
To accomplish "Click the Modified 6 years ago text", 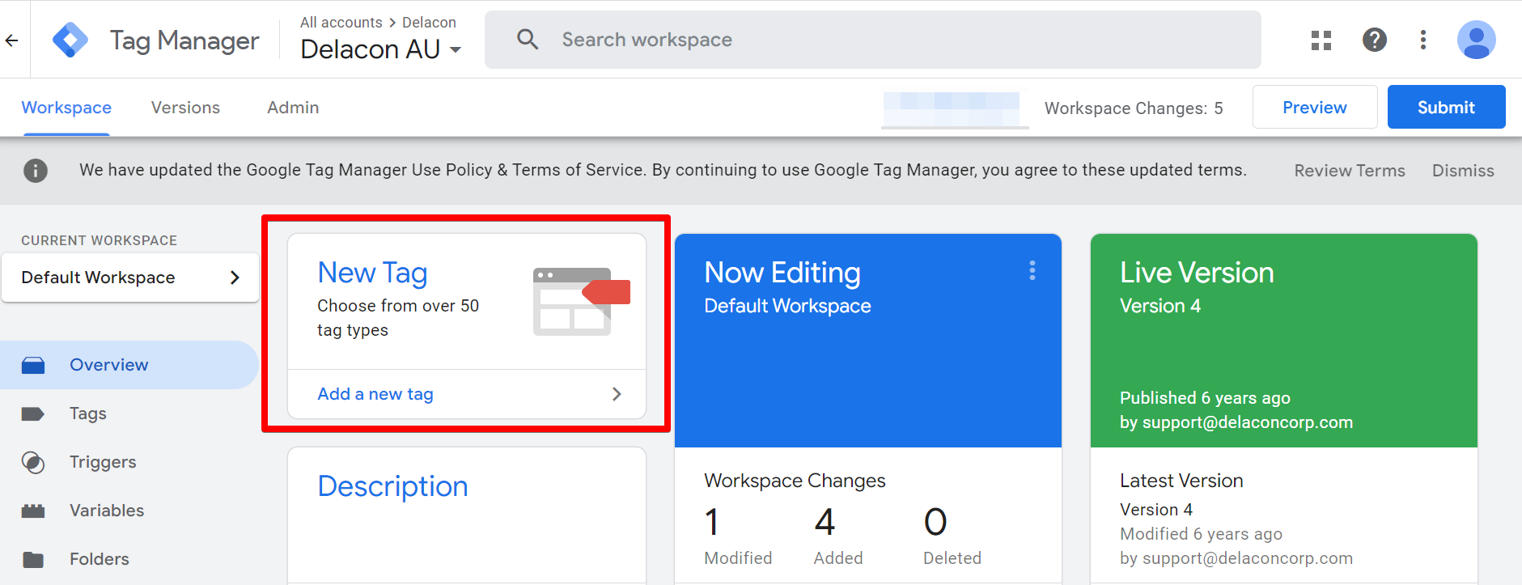I will pos(1201,534).
